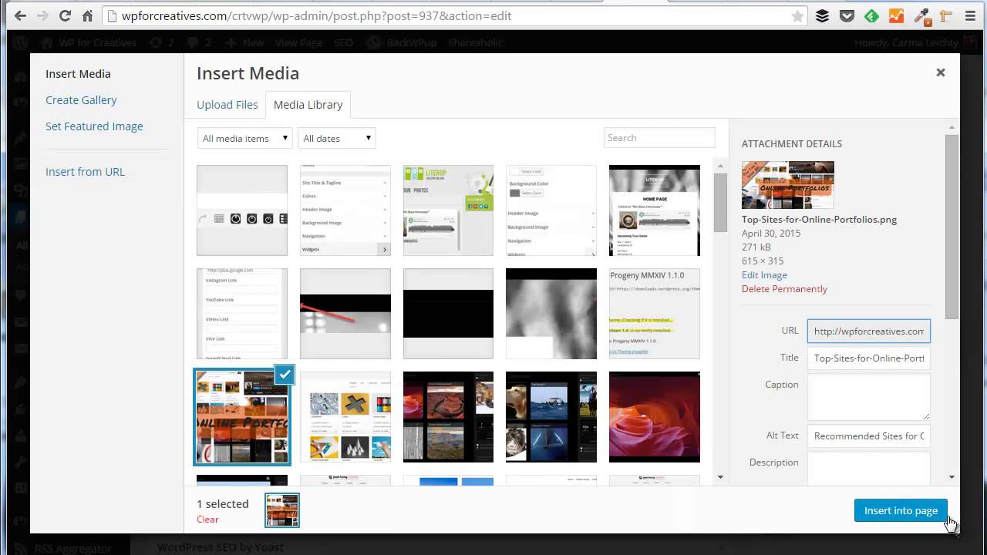
Task: Click the media grid scrollbar thumb
Action: [720, 202]
